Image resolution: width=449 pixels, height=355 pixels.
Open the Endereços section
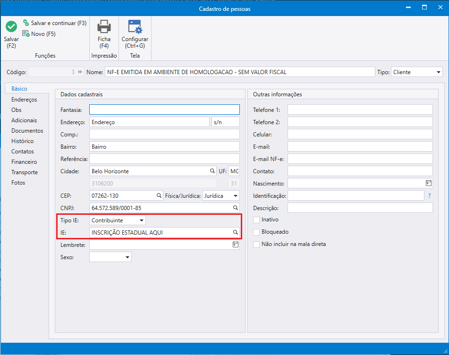coord(24,100)
